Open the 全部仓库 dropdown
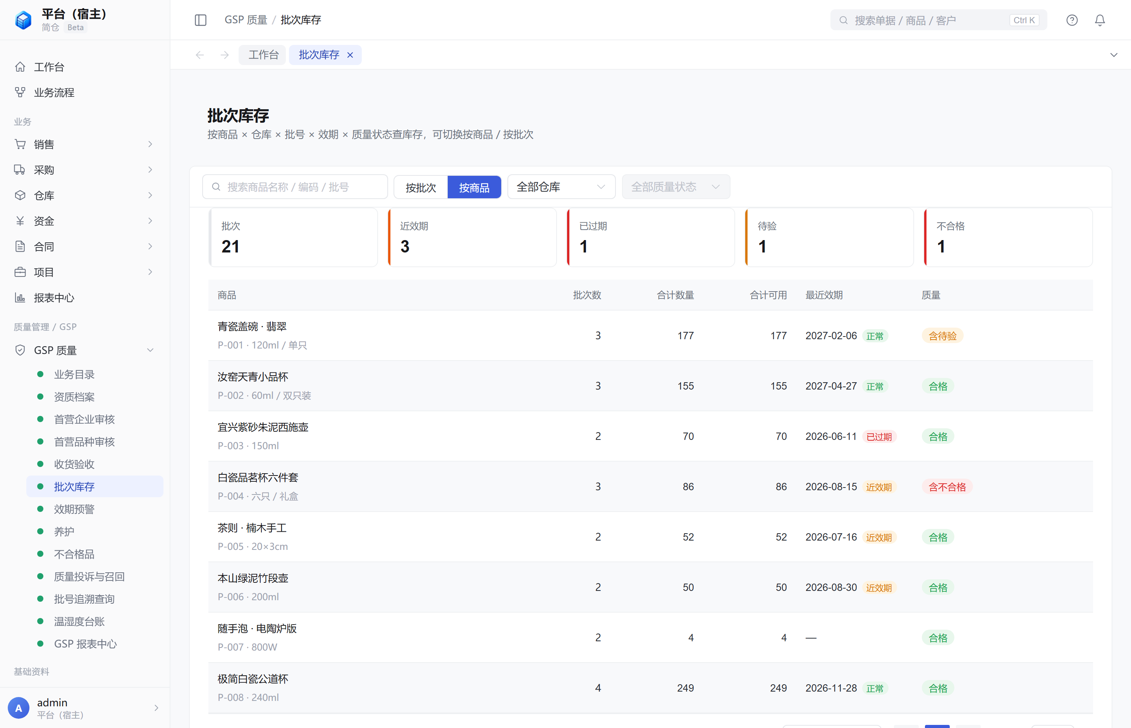1131x728 pixels. [561, 187]
